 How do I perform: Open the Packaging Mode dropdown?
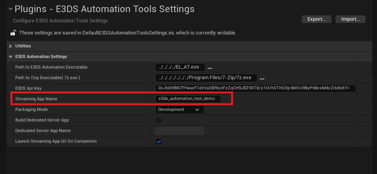click(179, 110)
